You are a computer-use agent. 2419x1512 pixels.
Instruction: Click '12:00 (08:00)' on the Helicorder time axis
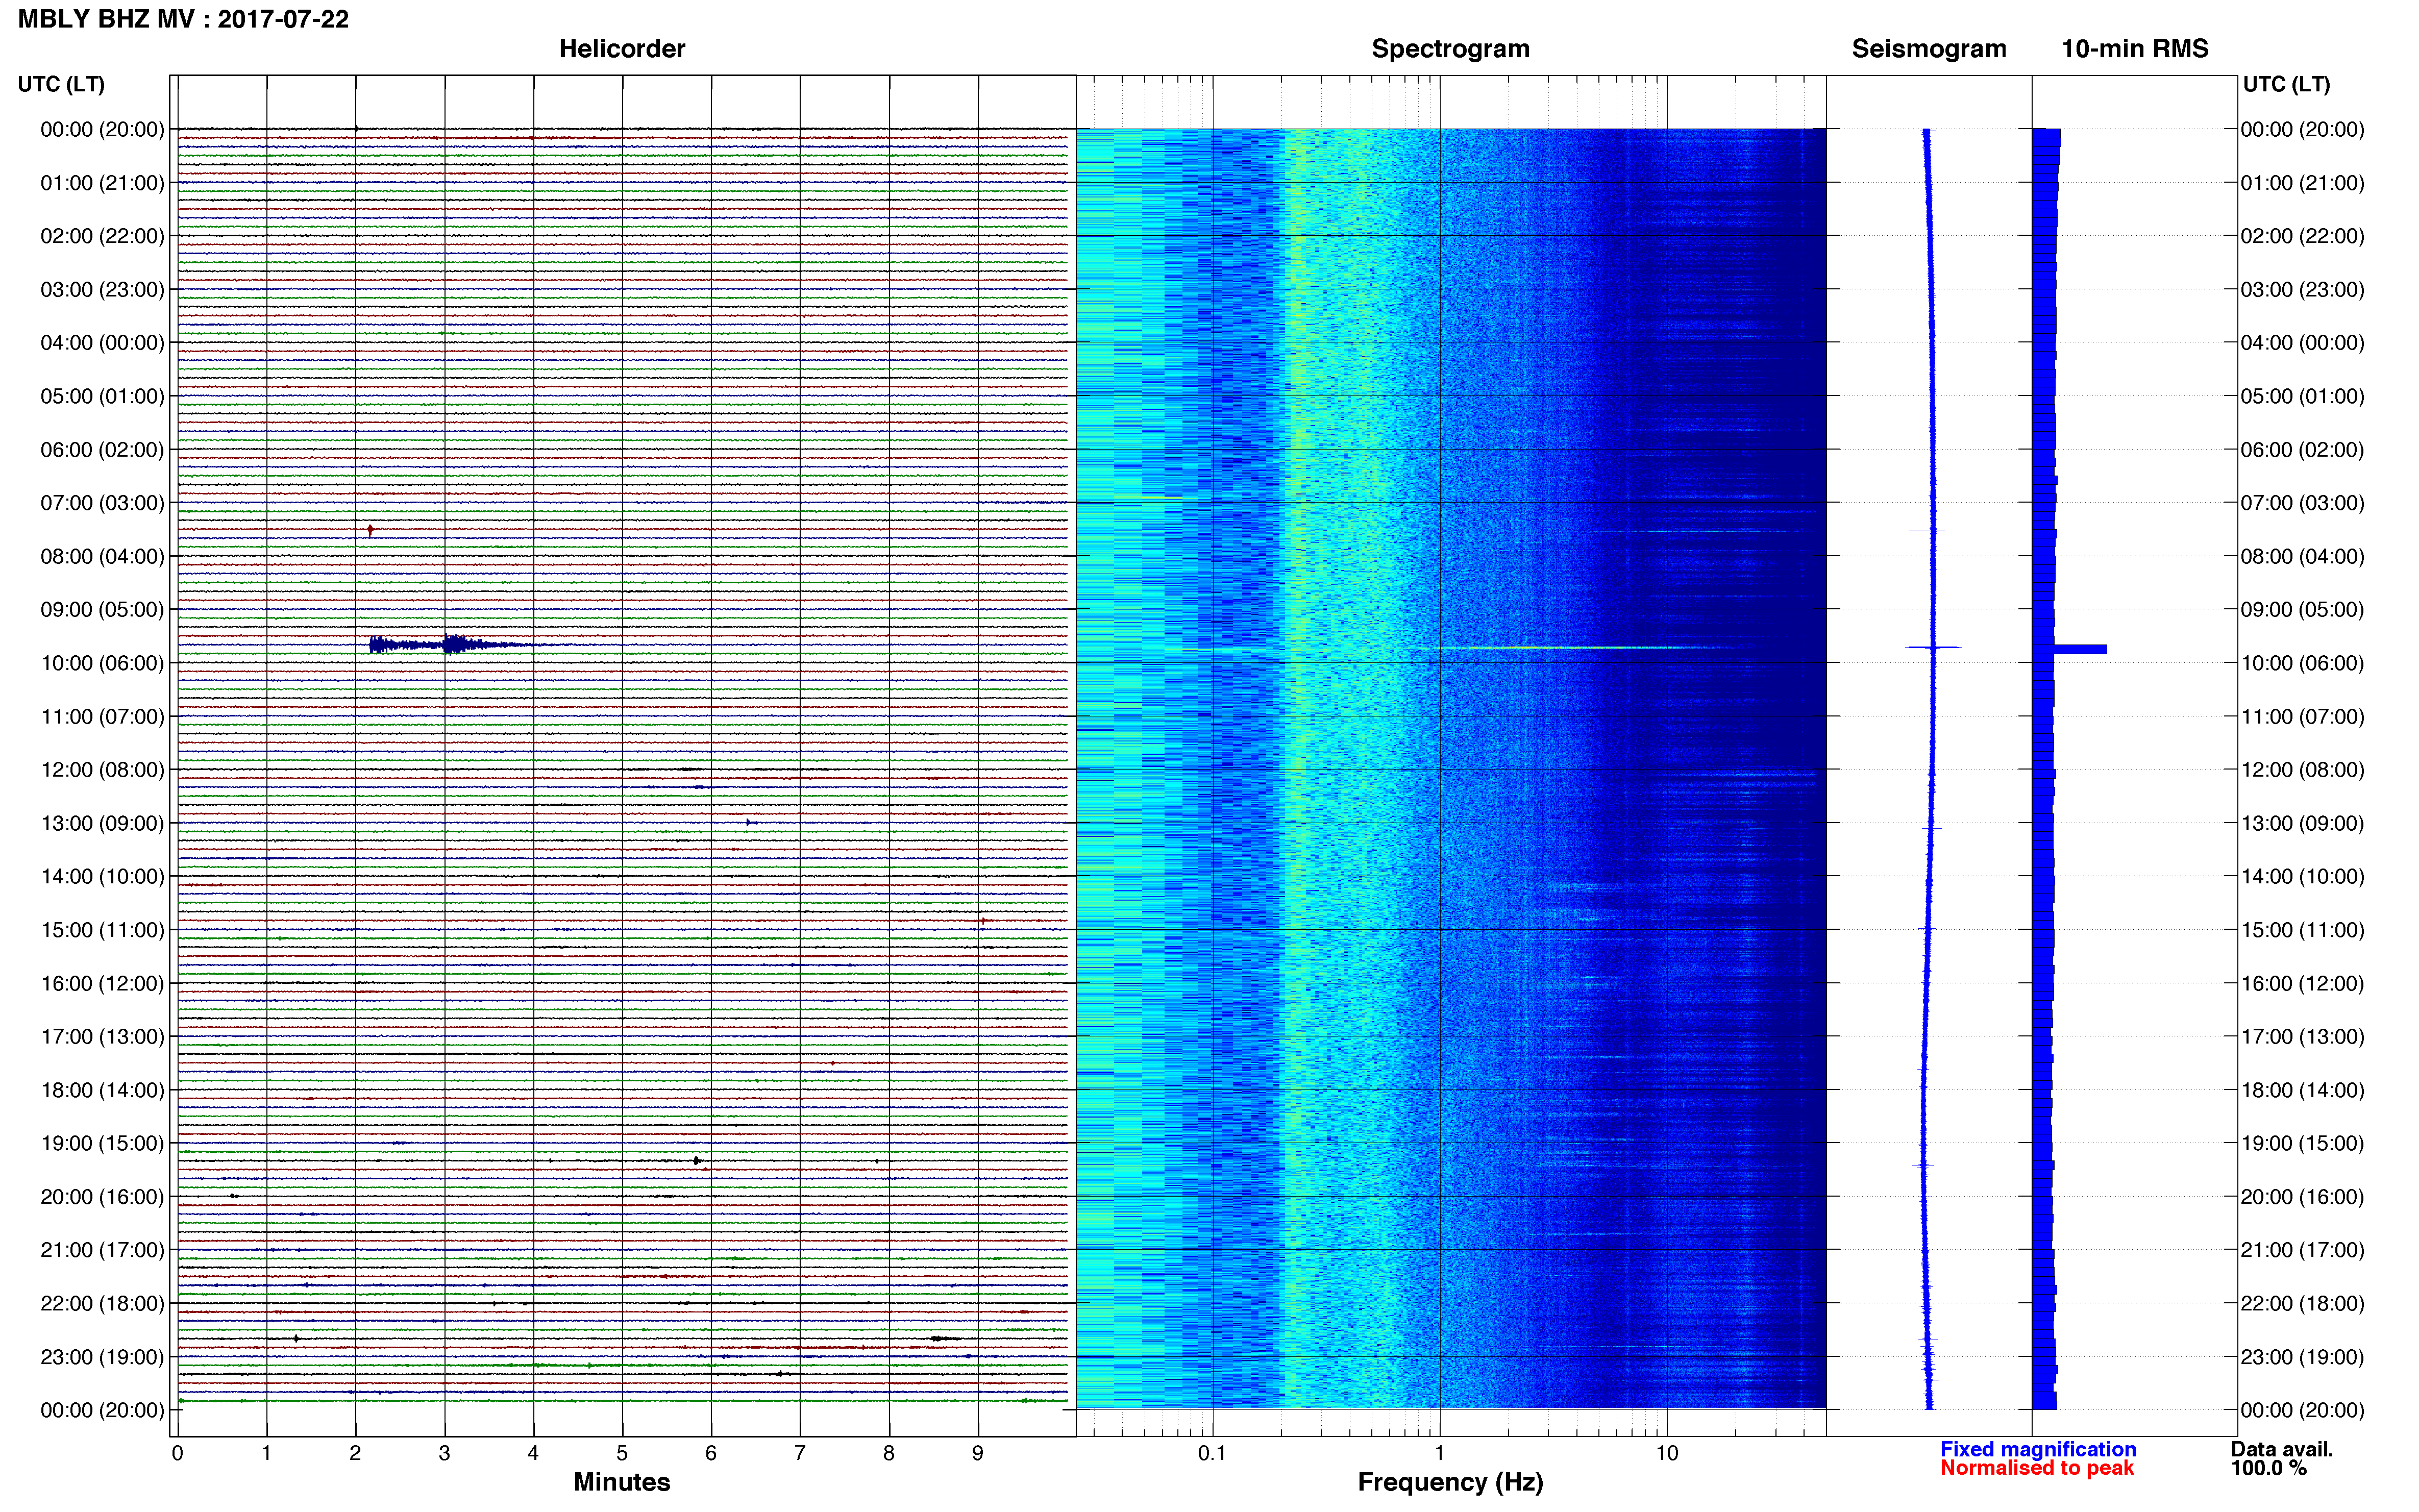click(102, 770)
